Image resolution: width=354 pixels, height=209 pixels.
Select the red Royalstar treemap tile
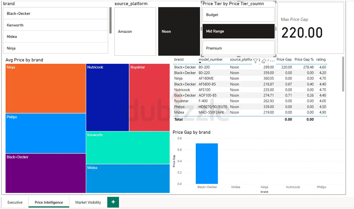149,97
